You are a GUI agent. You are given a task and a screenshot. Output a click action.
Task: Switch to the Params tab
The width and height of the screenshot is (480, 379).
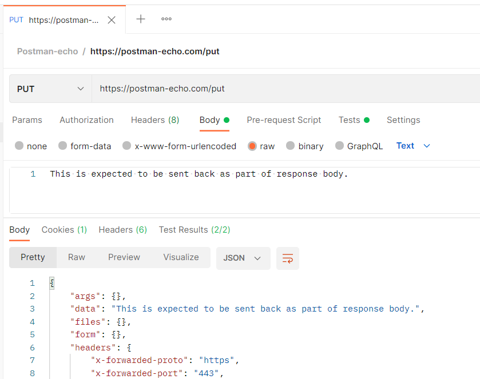(x=27, y=120)
